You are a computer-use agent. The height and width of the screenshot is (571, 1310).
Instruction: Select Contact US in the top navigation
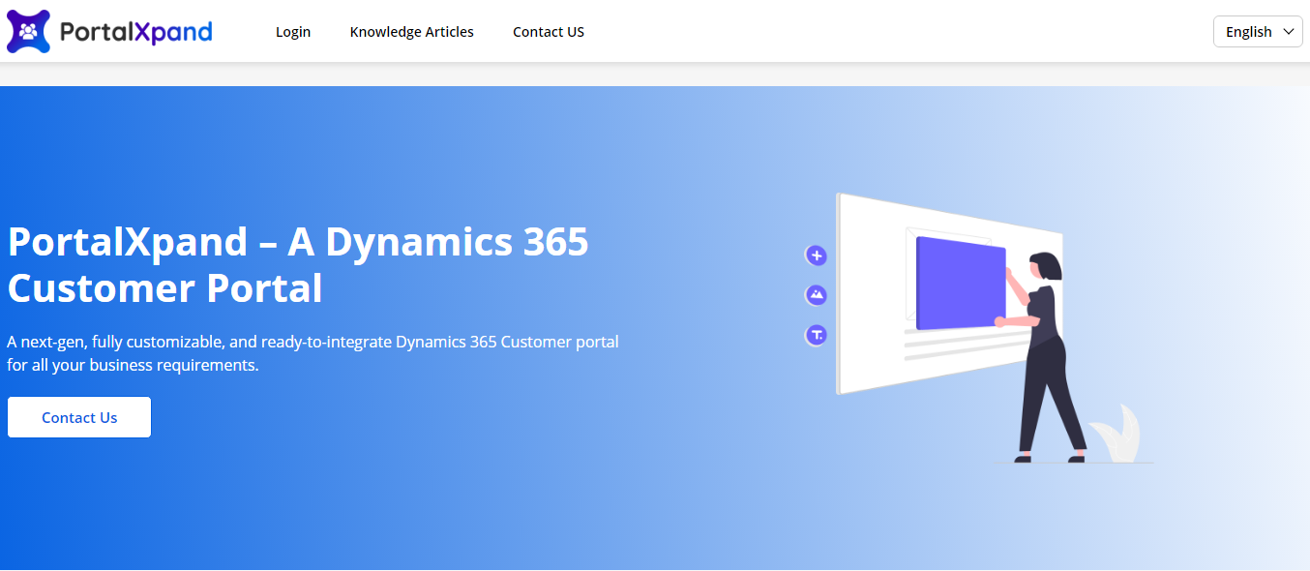coord(549,32)
